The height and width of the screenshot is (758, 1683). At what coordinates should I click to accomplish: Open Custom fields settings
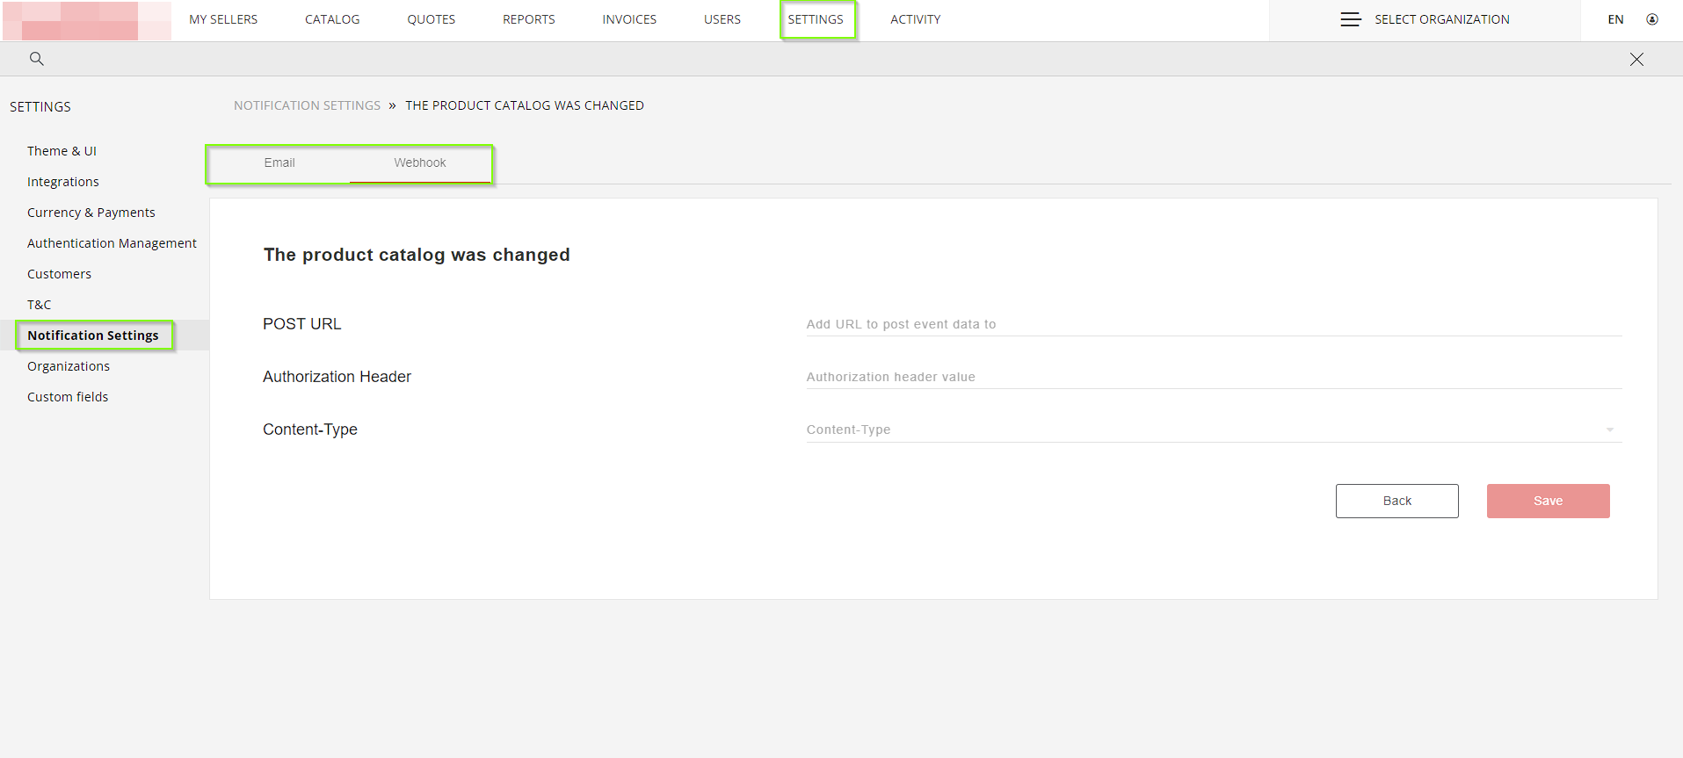pos(68,397)
